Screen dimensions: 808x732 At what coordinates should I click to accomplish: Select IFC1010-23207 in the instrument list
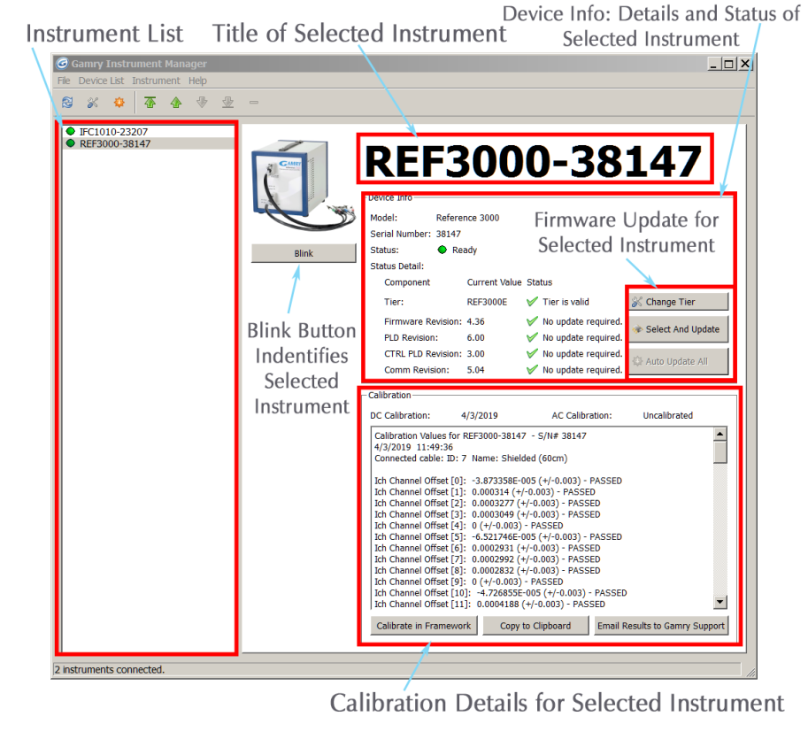pyautogui.click(x=149, y=132)
